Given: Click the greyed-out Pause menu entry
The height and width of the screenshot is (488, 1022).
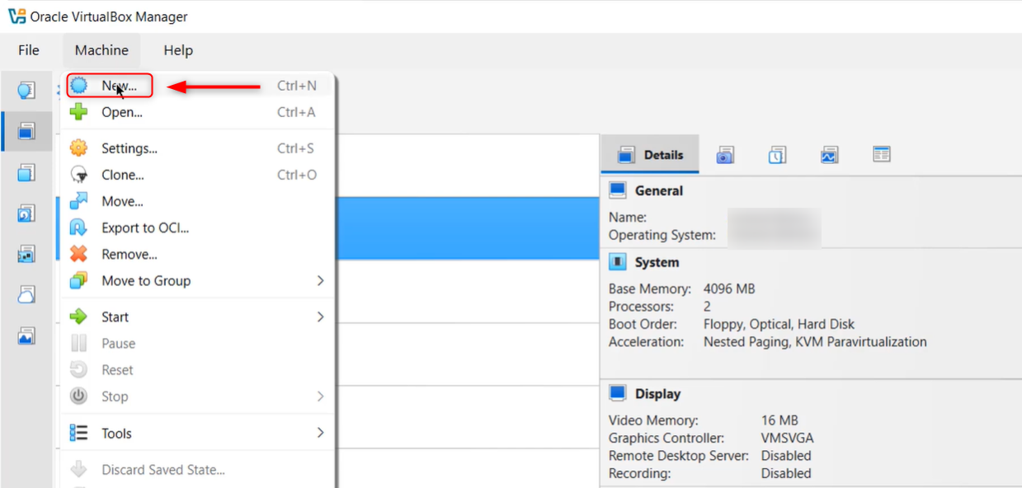Looking at the screenshot, I should [x=196, y=343].
